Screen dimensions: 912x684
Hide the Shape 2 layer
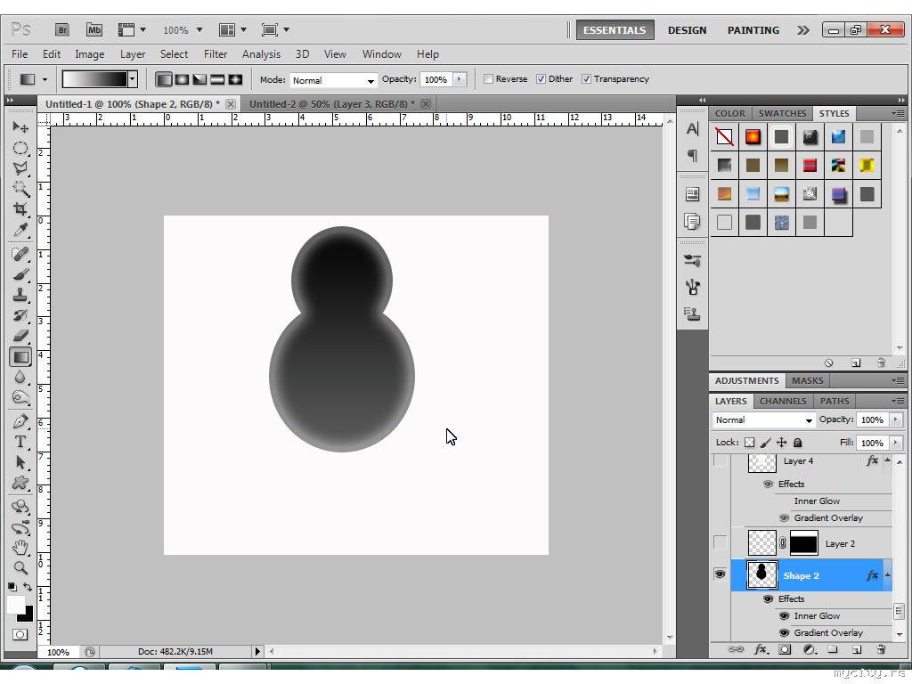click(x=720, y=575)
